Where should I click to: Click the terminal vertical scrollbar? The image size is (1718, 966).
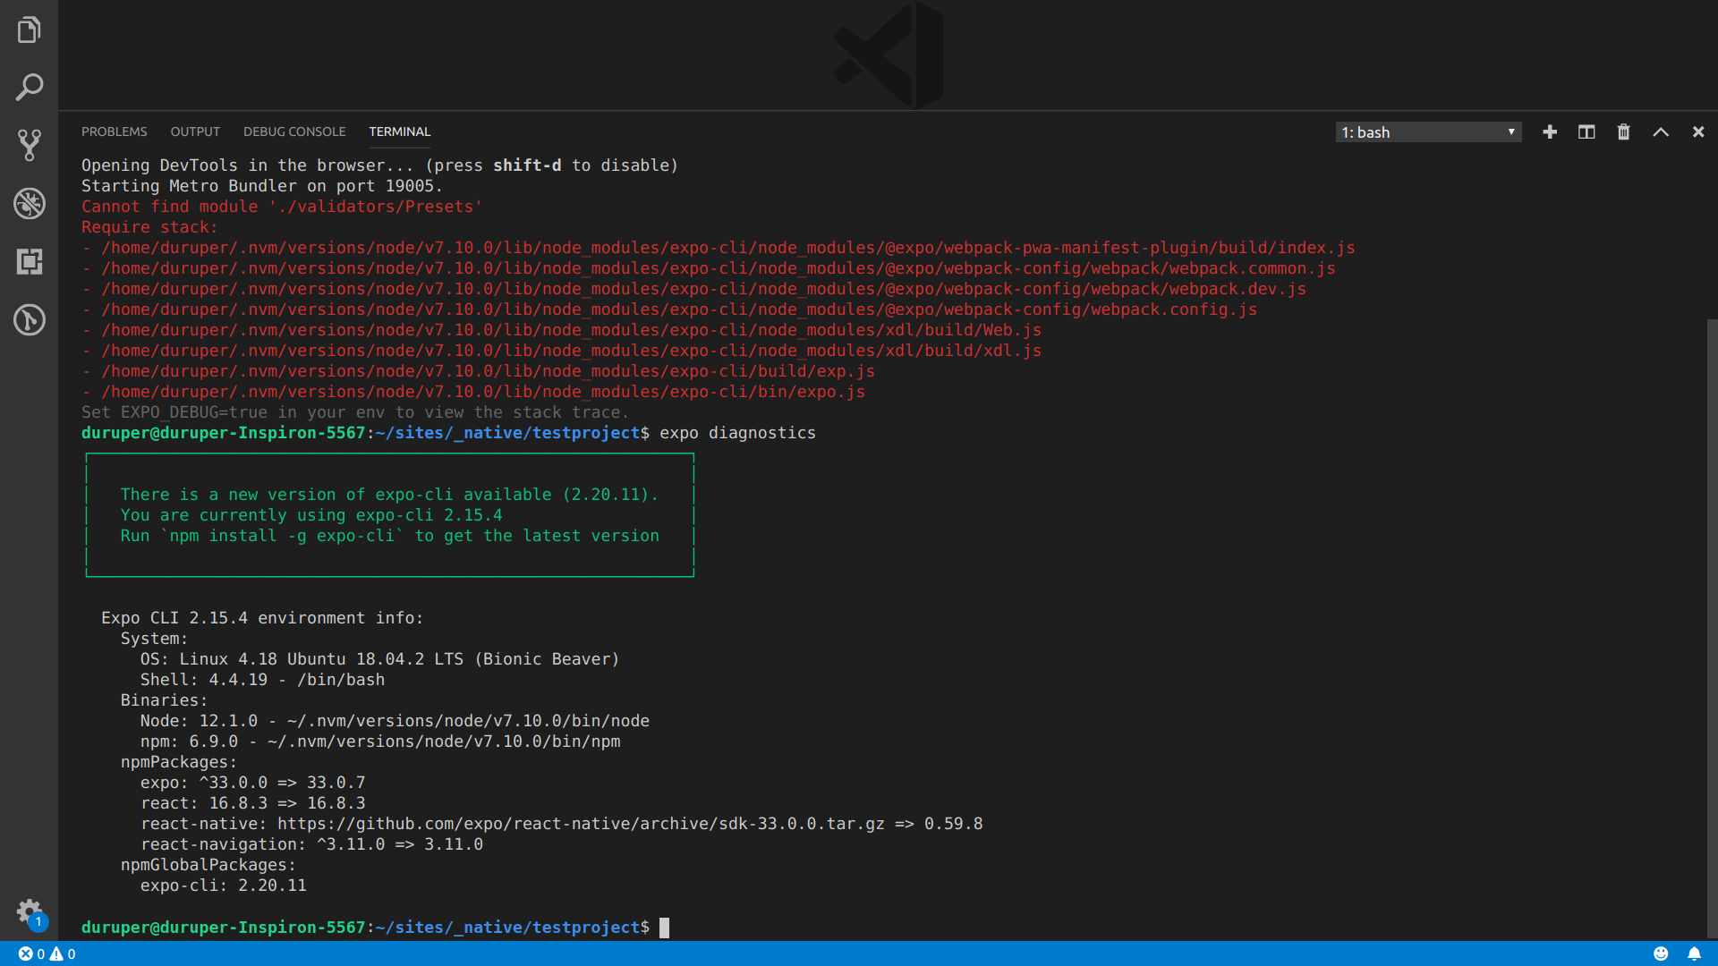click(1712, 626)
